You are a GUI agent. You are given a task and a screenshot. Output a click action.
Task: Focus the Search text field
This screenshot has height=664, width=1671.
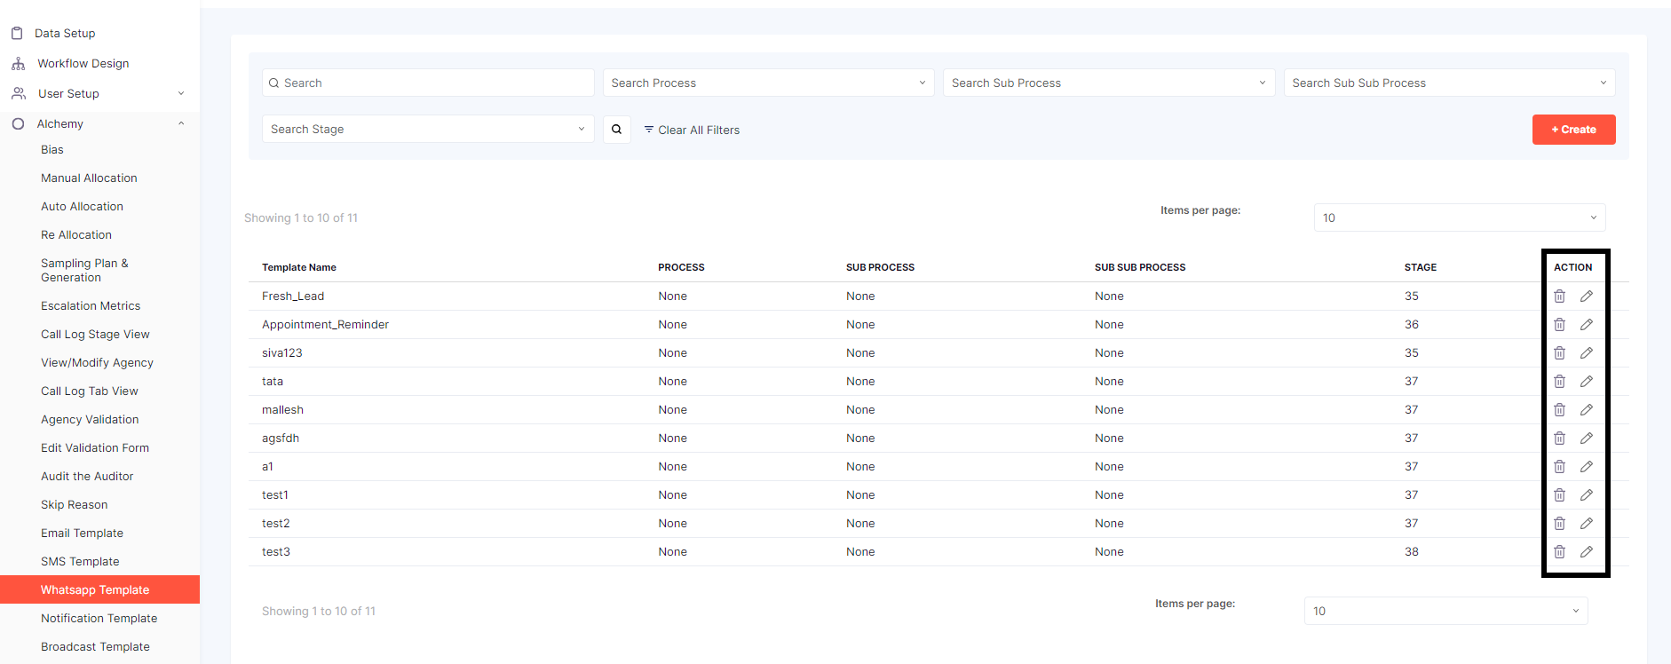click(x=435, y=83)
